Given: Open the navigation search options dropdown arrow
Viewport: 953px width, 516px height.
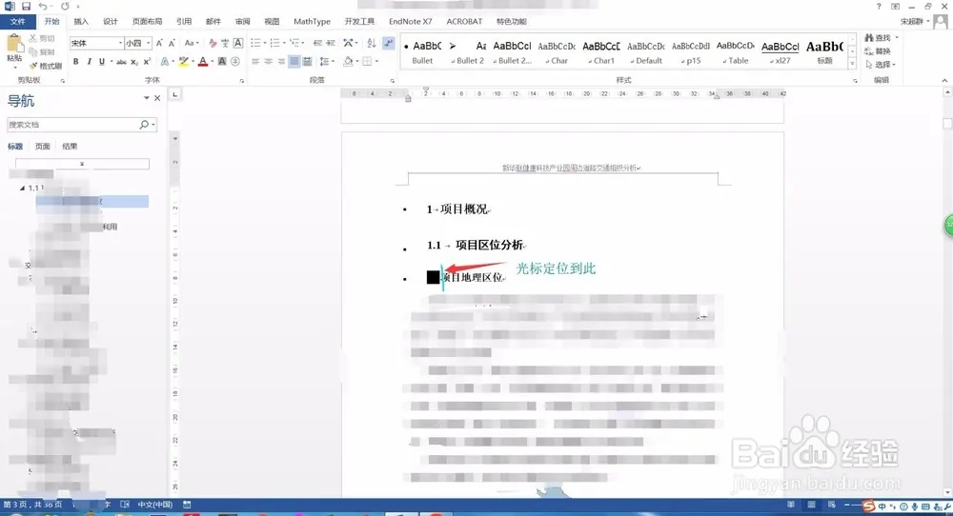Looking at the screenshot, I should tap(153, 125).
